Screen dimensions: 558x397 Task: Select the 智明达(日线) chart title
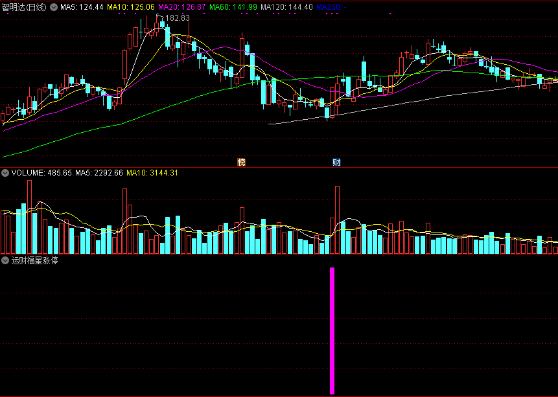[24, 7]
